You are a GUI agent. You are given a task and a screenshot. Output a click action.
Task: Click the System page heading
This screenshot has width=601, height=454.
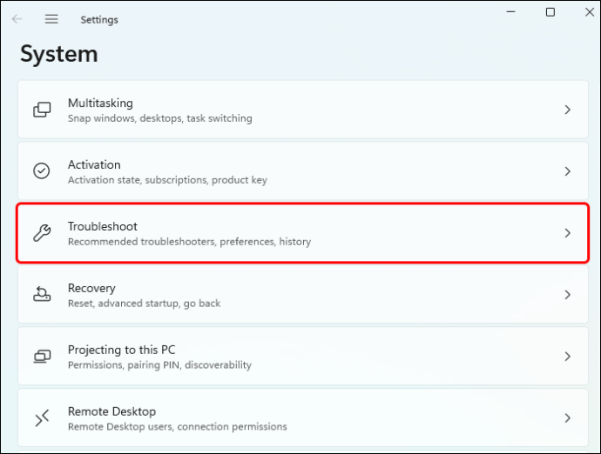59,54
